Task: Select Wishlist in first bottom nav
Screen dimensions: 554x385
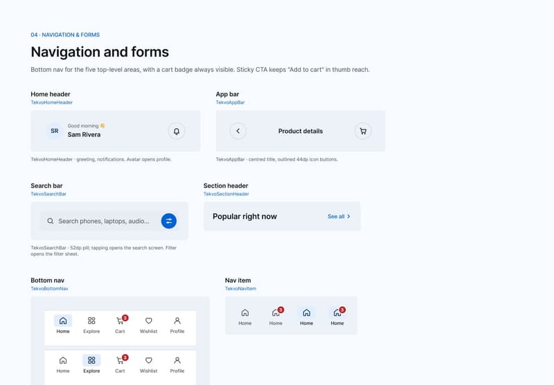Action: tap(148, 325)
